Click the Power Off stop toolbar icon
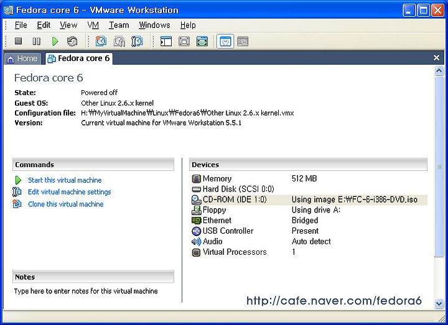The height and width of the screenshot is (325, 448). (19, 42)
